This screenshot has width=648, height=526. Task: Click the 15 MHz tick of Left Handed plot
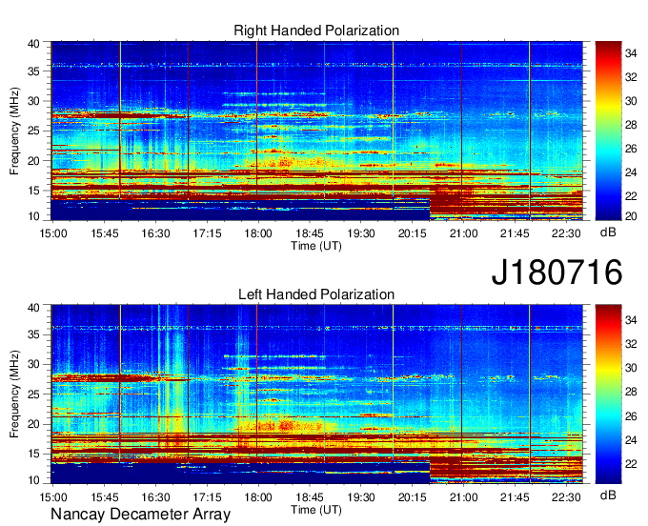coord(33,454)
